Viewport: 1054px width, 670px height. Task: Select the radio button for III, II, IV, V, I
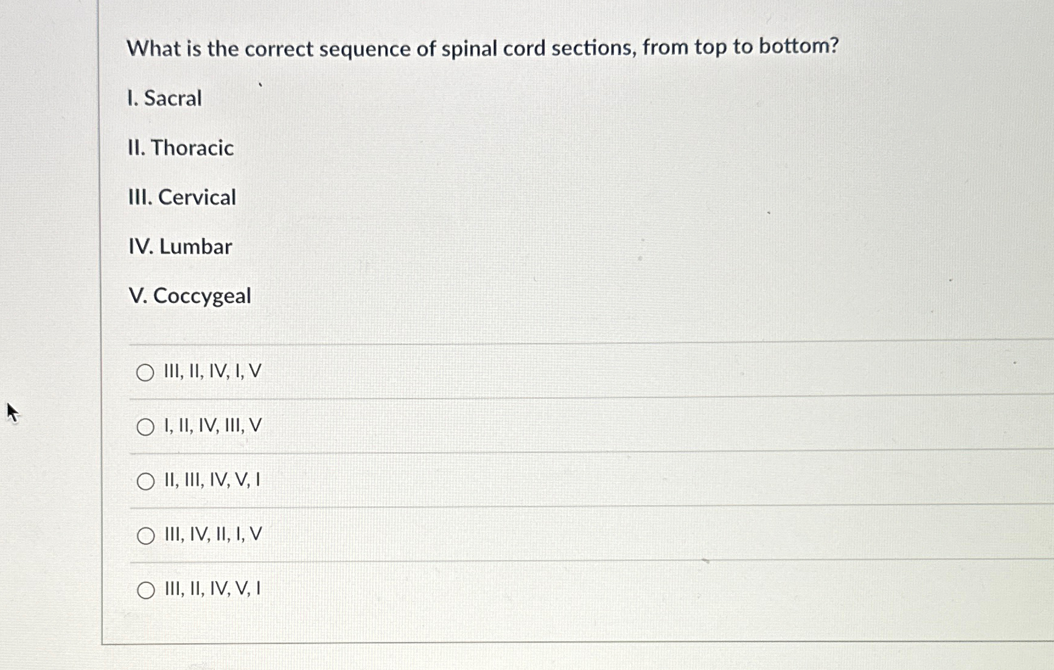[x=145, y=590]
